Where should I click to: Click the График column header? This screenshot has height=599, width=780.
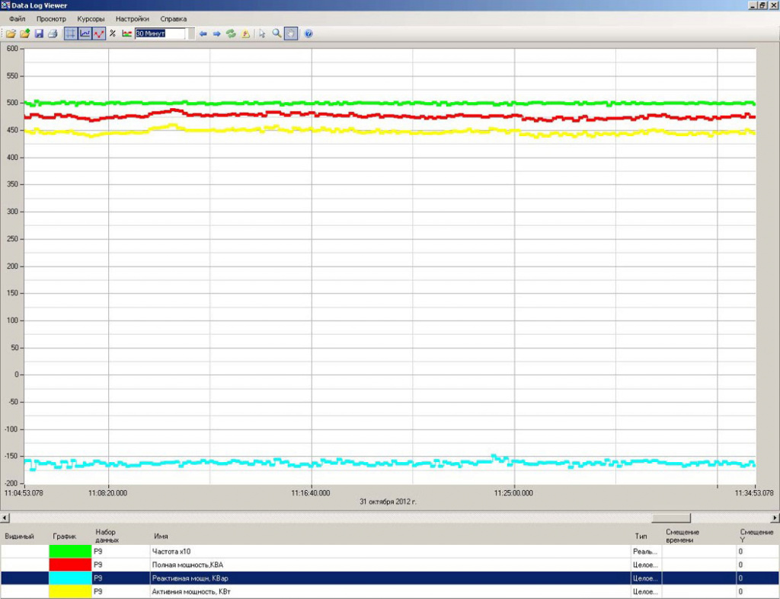pos(65,537)
